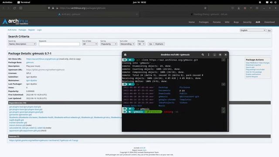Click the AUR Home link
The image size is (279, 157).
point(12,30)
